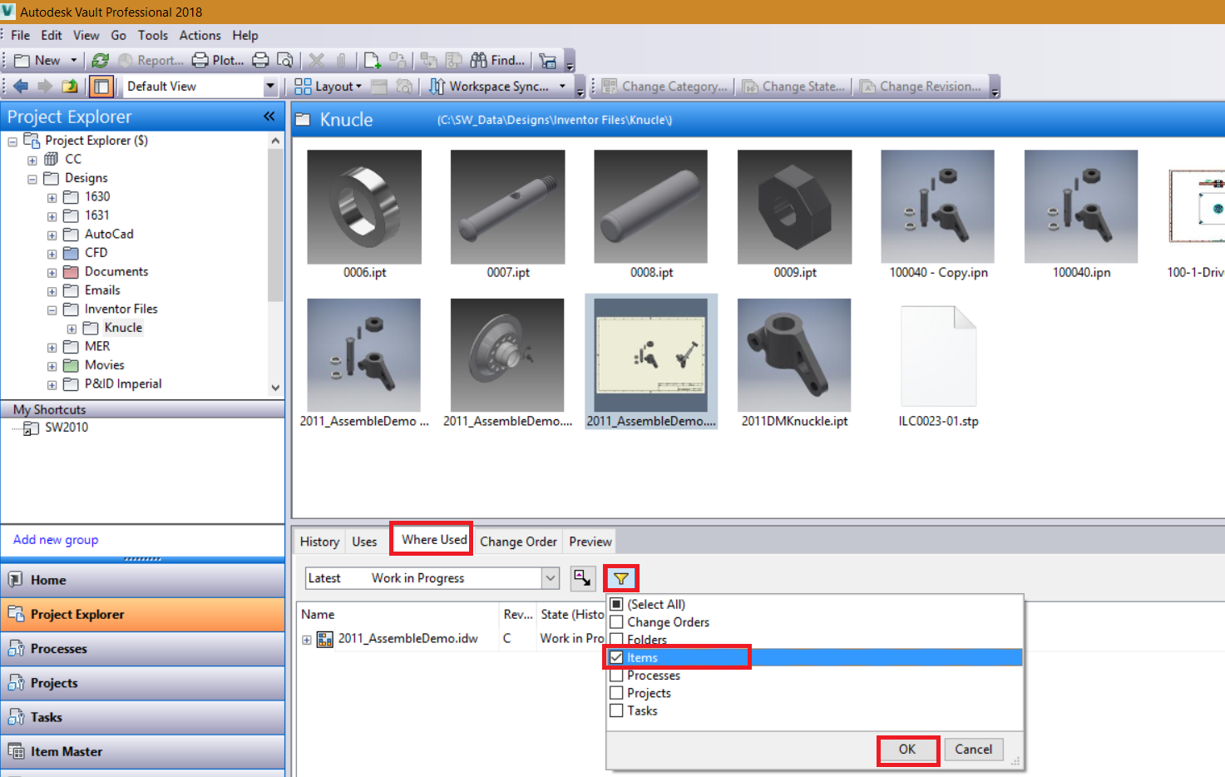Image resolution: width=1225 pixels, height=777 pixels.
Task: Click the Change Category icon
Action: pos(610,86)
